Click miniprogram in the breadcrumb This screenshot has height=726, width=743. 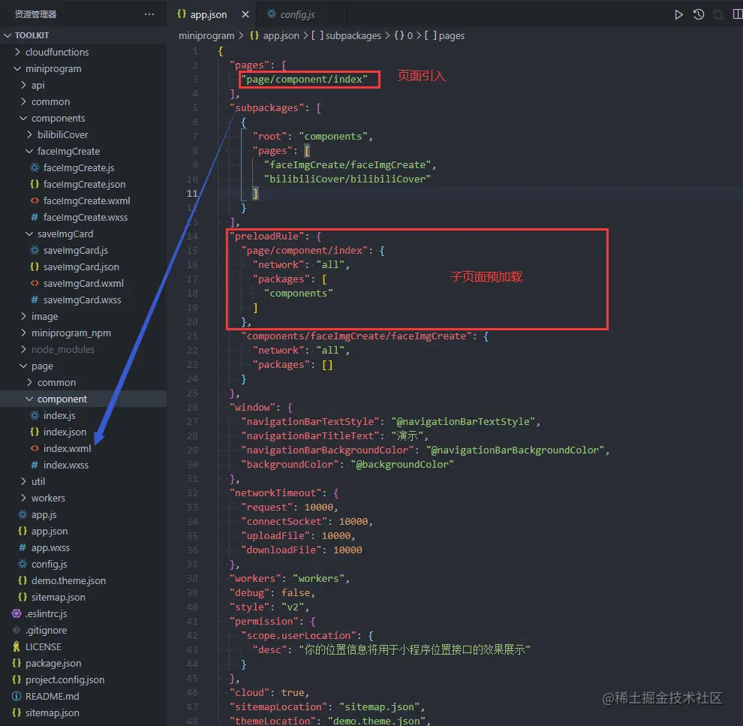click(x=206, y=36)
